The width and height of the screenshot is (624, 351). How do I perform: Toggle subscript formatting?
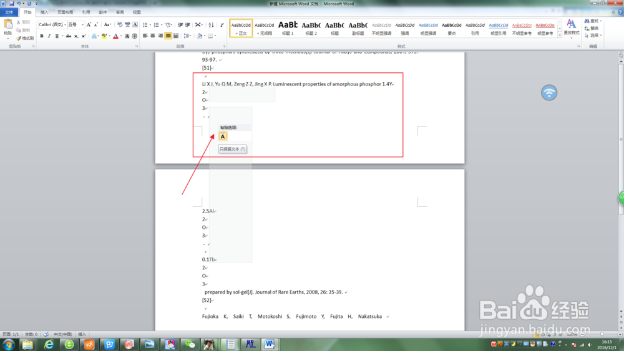pyautogui.click(x=76, y=36)
